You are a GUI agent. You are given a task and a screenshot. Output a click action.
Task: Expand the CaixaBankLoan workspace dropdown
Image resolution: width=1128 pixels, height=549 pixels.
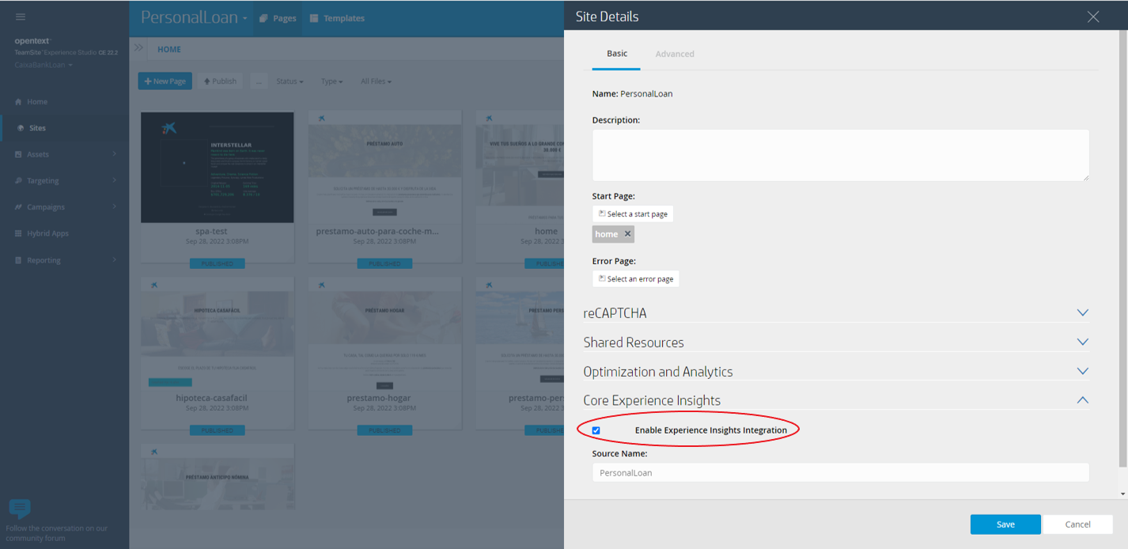tap(43, 64)
